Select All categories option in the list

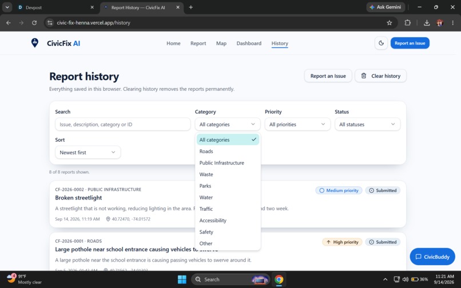click(228, 140)
